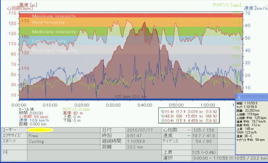Screen dimensions: 268x163
Task: Click the 選択 row label
Action: [x=167, y=158]
